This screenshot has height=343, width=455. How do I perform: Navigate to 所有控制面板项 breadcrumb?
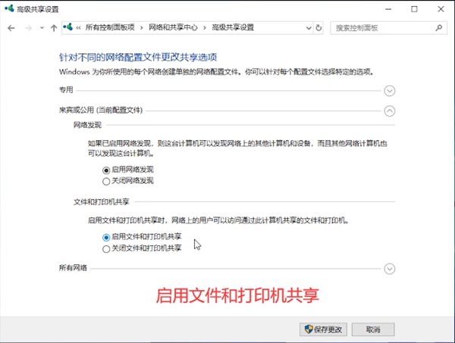coord(111,28)
